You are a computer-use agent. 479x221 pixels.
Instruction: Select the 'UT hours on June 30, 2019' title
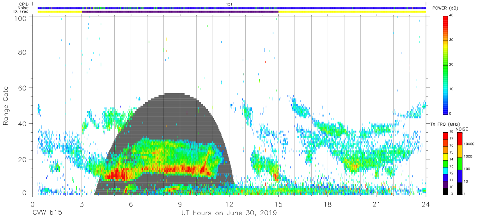click(229, 213)
